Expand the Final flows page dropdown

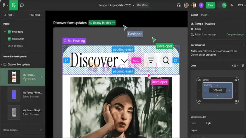[x=36, y=15]
